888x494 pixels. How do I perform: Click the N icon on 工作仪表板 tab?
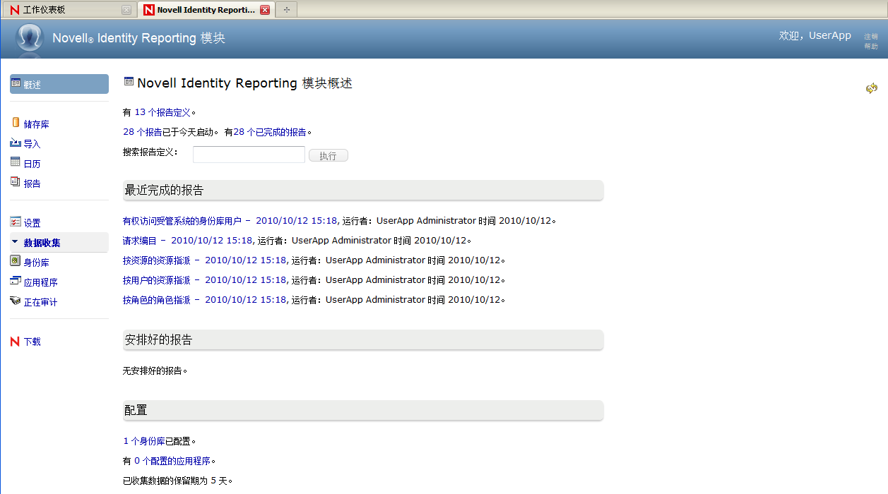[16, 10]
